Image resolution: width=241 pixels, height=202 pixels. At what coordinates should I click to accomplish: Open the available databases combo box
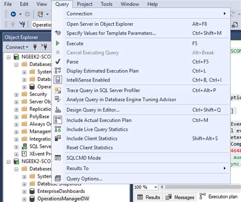point(42,25)
